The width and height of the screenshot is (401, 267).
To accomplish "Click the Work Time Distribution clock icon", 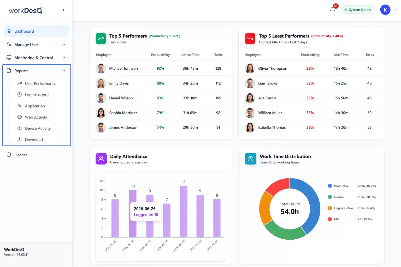I will 251,159.
